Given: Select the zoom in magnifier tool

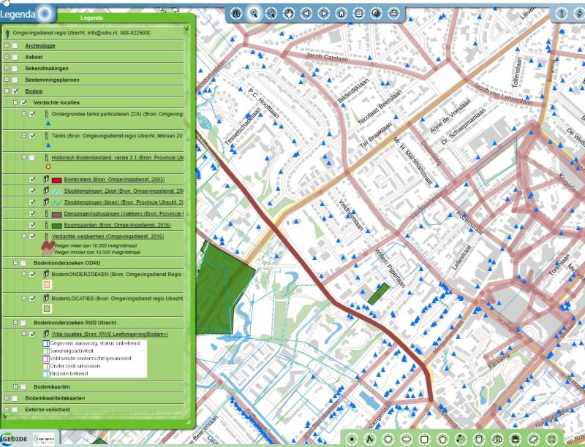Looking at the screenshot, I should (x=254, y=14).
